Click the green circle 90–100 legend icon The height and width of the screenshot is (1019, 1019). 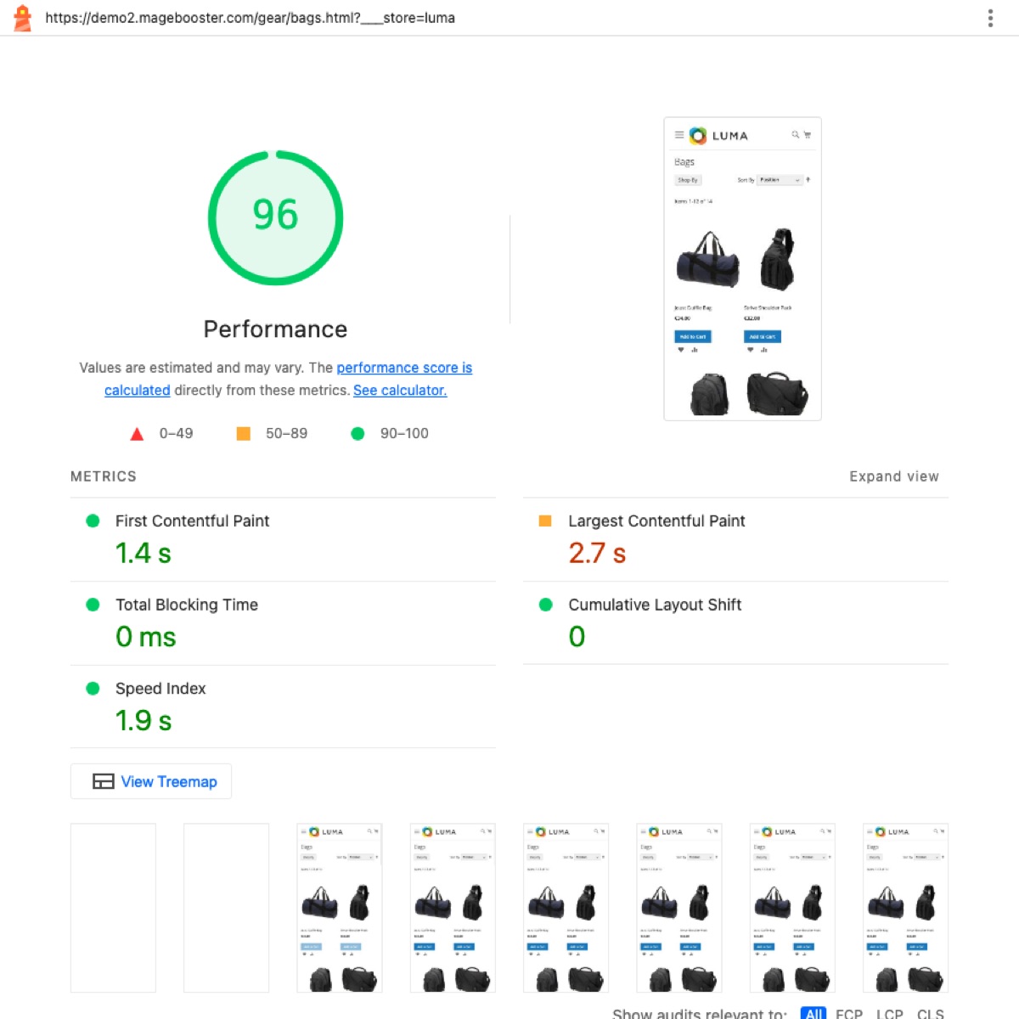[357, 433]
